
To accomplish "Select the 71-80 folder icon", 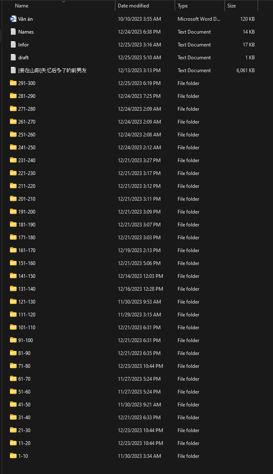I will 13,366.
